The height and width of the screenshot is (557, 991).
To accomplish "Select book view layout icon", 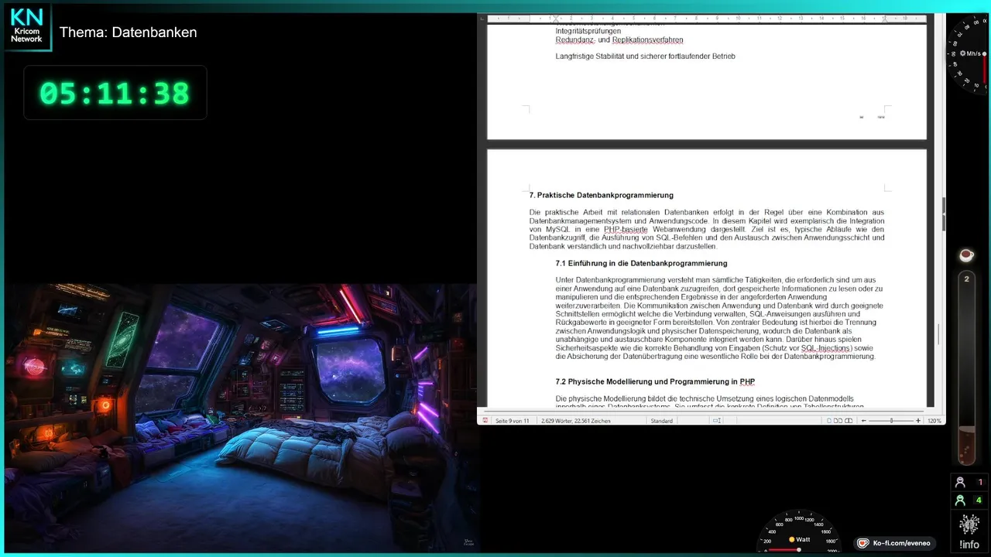I will coord(849,421).
